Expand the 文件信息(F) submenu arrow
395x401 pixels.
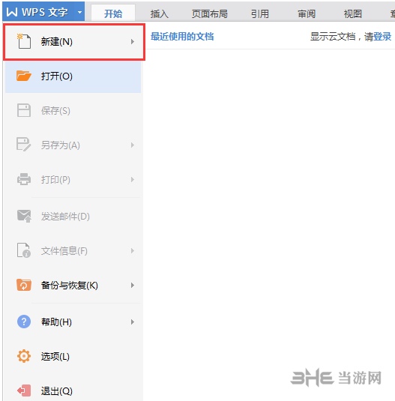[x=132, y=250]
